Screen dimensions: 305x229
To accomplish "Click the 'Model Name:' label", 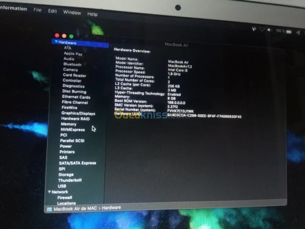I will tap(127, 59).
